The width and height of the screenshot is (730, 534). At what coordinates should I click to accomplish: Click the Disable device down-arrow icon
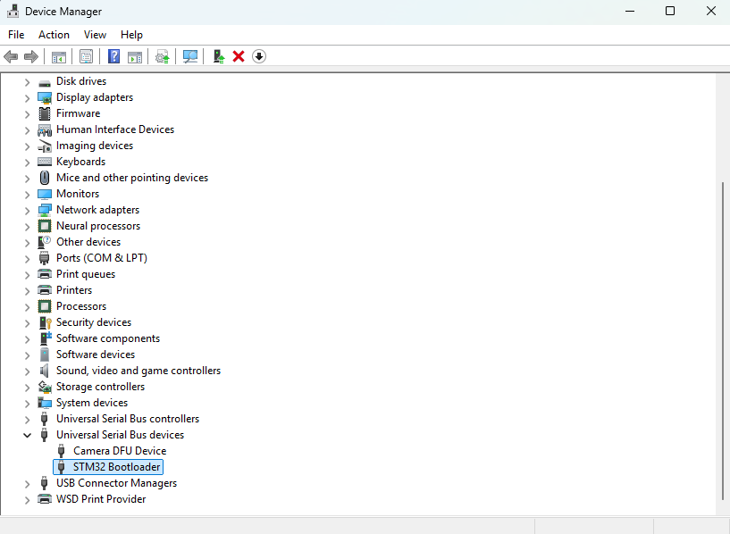(259, 57)
